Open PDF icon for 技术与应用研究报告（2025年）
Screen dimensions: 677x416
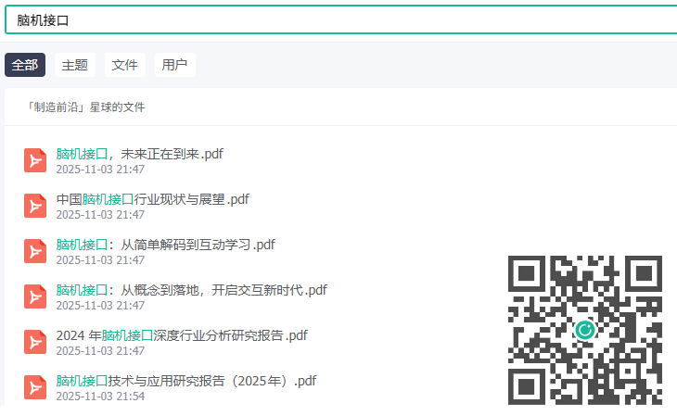click(x=35, y=387)
